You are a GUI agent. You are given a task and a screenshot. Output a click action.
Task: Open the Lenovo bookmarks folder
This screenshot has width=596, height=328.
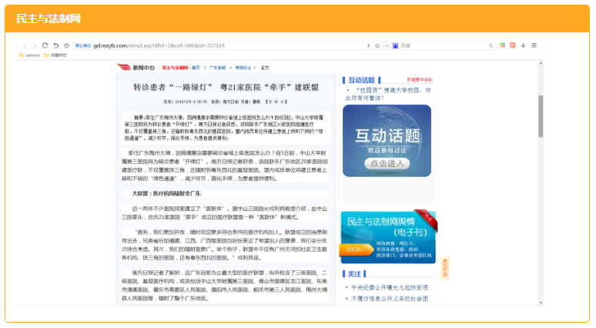coord(30,55)
